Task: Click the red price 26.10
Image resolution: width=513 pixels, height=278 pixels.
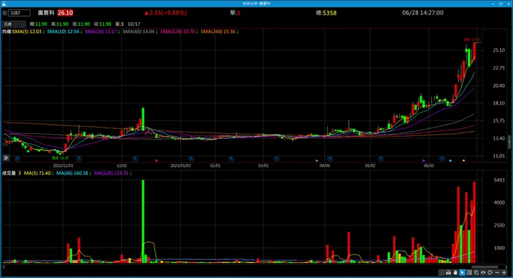Action: (x=65, y=12)
